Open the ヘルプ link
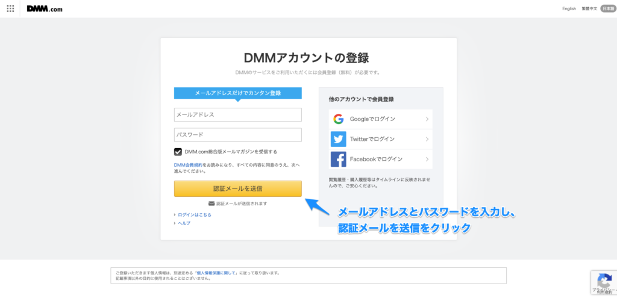 pyautogui.click(x=184, y=223)
